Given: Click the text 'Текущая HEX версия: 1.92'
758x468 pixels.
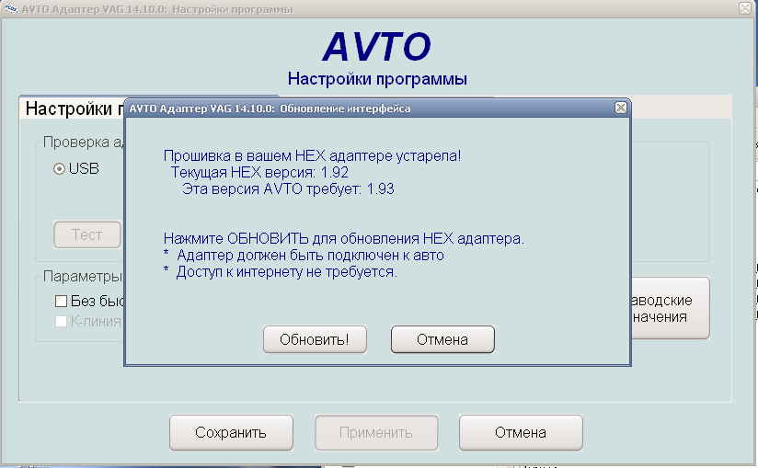Looking at the screenshot, I should click(259, 173).
